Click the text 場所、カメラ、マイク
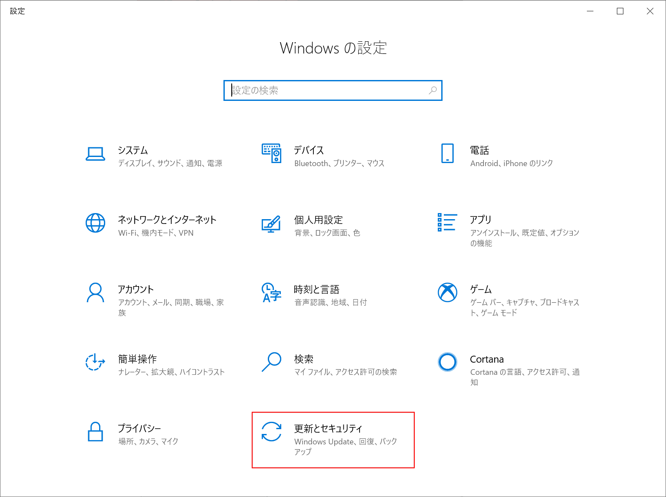 coord(148,442)
